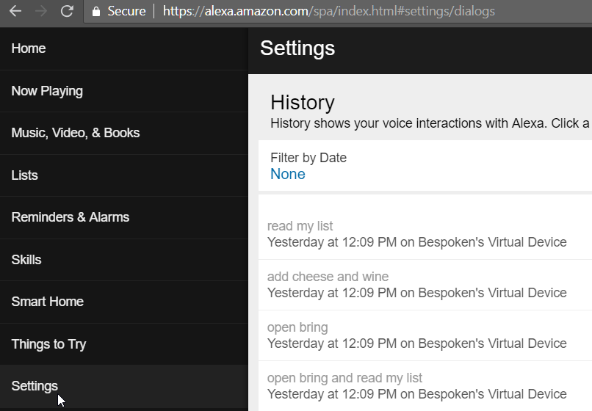This screenshot has width=592, height=411.
Task: Open the 'read my list' history entry
Action: (x=416, y=234)
